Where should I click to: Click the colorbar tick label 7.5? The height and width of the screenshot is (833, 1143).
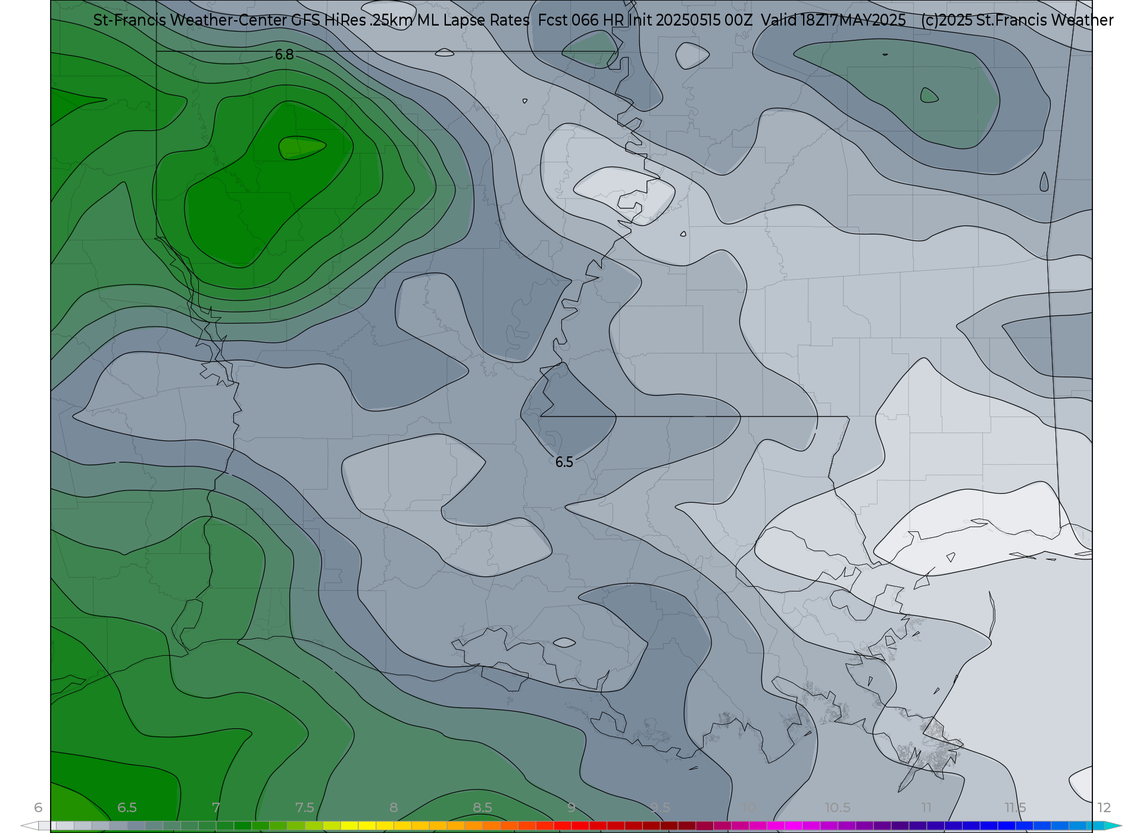click(304, 807)
